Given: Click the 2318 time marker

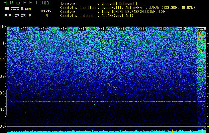Looking at the screenshot, I should tap(162, 29).
